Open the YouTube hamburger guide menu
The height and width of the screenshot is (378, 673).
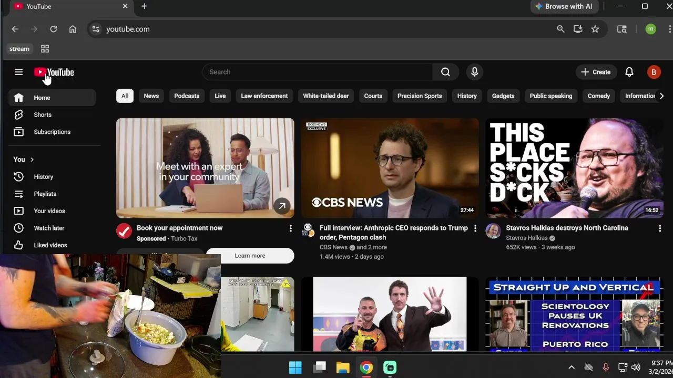tap(18, 72)
